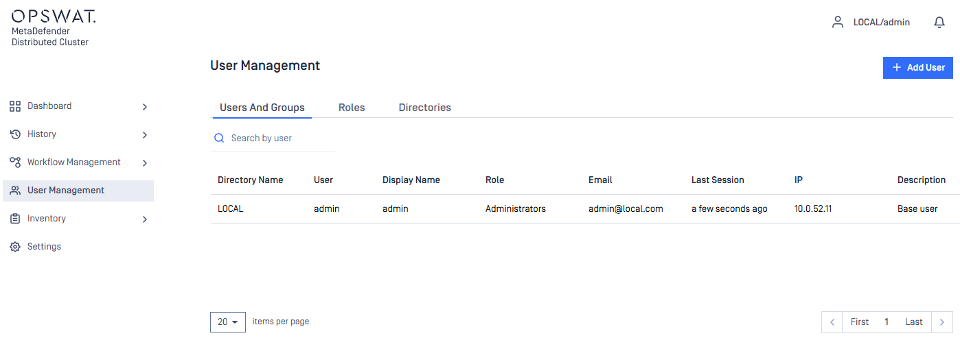960x351 pixels.
Task: Open the items per page dropdown
Action: pyautogui.click(x=228, y=322)
